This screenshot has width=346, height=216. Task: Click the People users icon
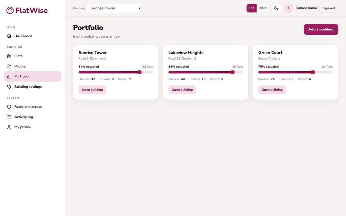click(9, 66)
